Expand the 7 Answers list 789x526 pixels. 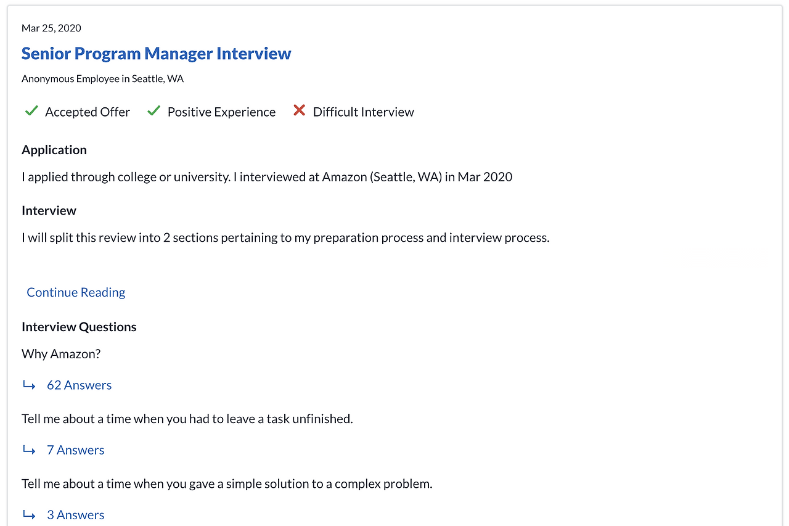click(x=75, y=450)
